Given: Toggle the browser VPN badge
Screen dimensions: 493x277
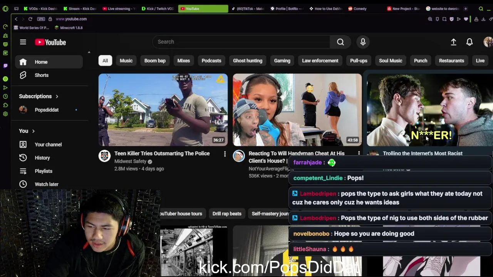Looking at the screenshot, I should [x=41, y=19].
